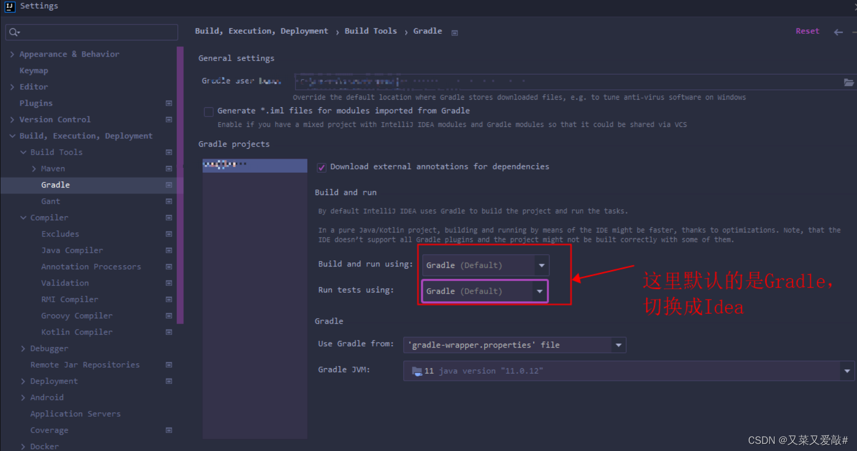Expand the Maven node arrow
The height and width of the screenshot is (451, 857).
coord(34,168)
